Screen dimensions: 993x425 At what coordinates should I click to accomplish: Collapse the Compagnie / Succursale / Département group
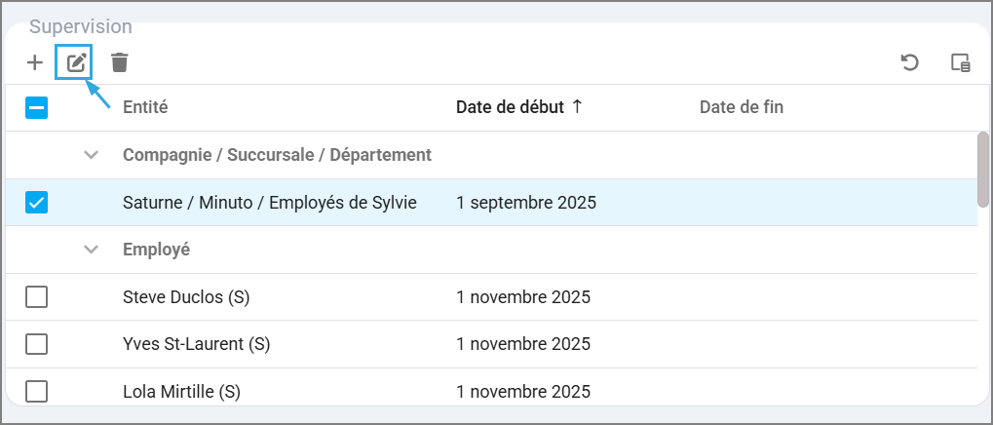click(92, 155)
